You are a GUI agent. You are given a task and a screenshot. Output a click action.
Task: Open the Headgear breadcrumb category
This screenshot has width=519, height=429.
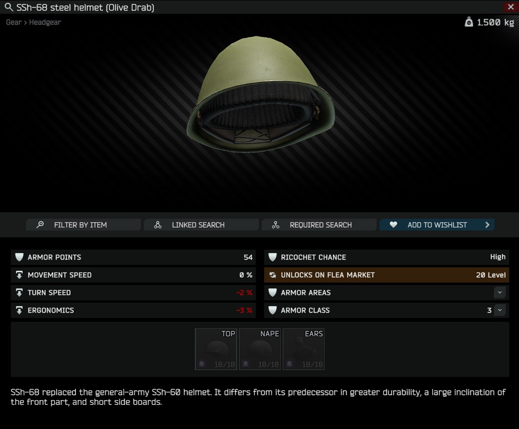(45, 22)
